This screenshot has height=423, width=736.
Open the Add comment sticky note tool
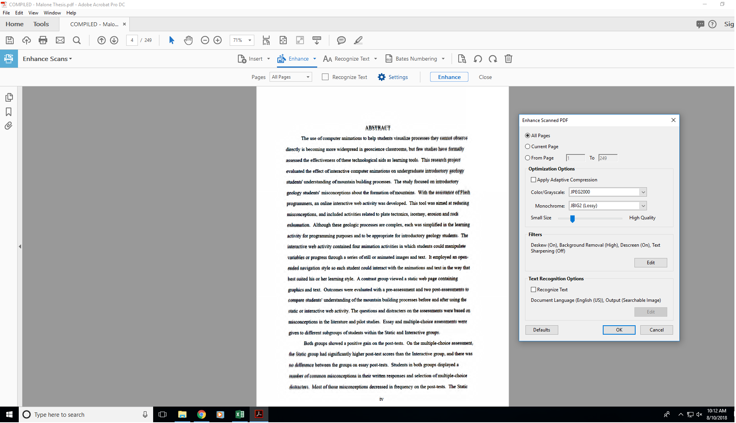point(341,40)
